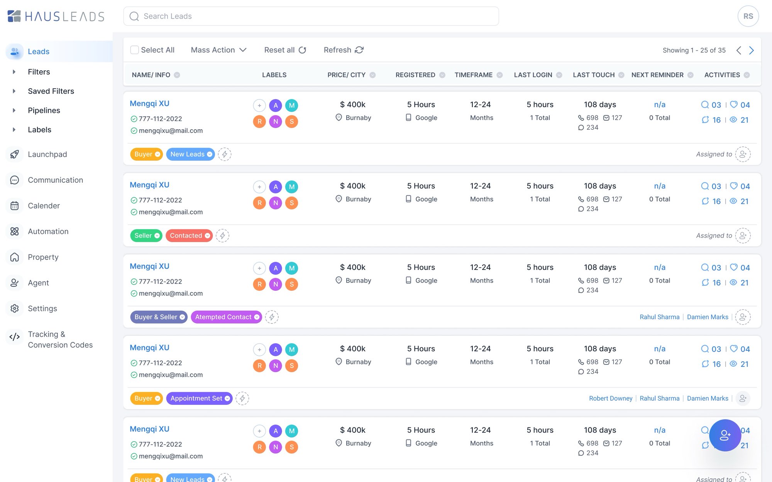The width and height of the screenshot is (772, 482).
Task: Open Rahul Sharma link in Appointment Set row
Action: click(659, 398)
